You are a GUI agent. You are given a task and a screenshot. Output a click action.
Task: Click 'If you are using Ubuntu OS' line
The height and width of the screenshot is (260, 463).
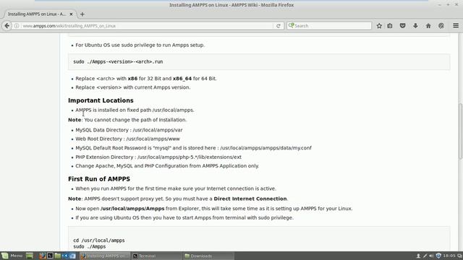[x=184, y=217]
